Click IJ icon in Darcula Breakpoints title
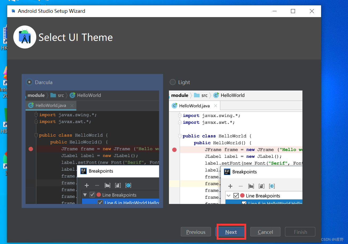This screenshot has width=348, height=244. point(83,171)
